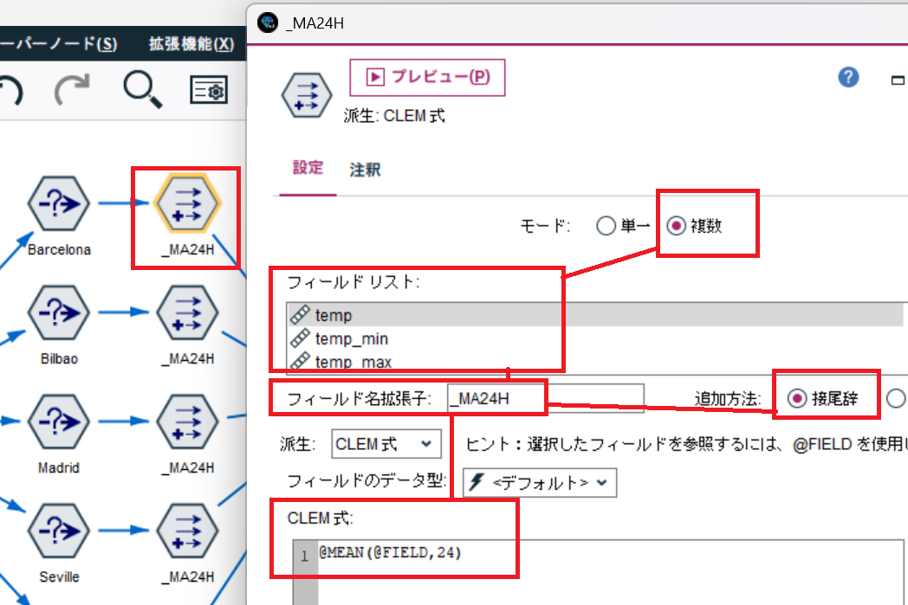Select temp_max in the field list
Viewport: 908px width, 605px height.
[595, 362]
